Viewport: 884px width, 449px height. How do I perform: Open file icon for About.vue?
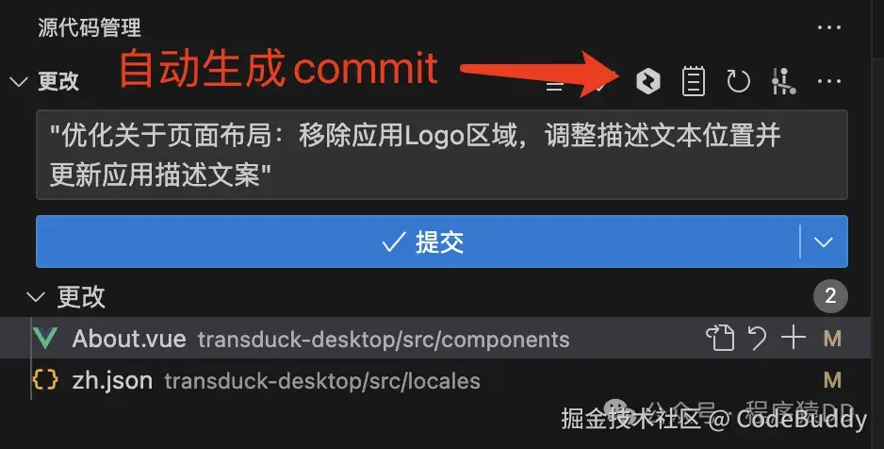tap(720, 339)
